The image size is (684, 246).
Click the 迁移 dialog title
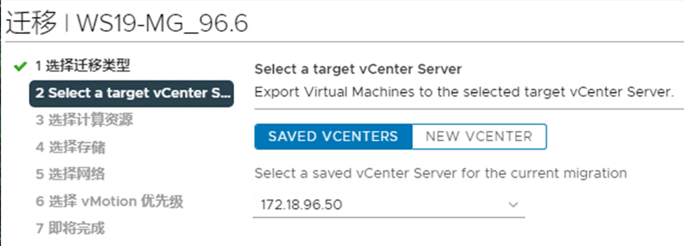[31, 23]
